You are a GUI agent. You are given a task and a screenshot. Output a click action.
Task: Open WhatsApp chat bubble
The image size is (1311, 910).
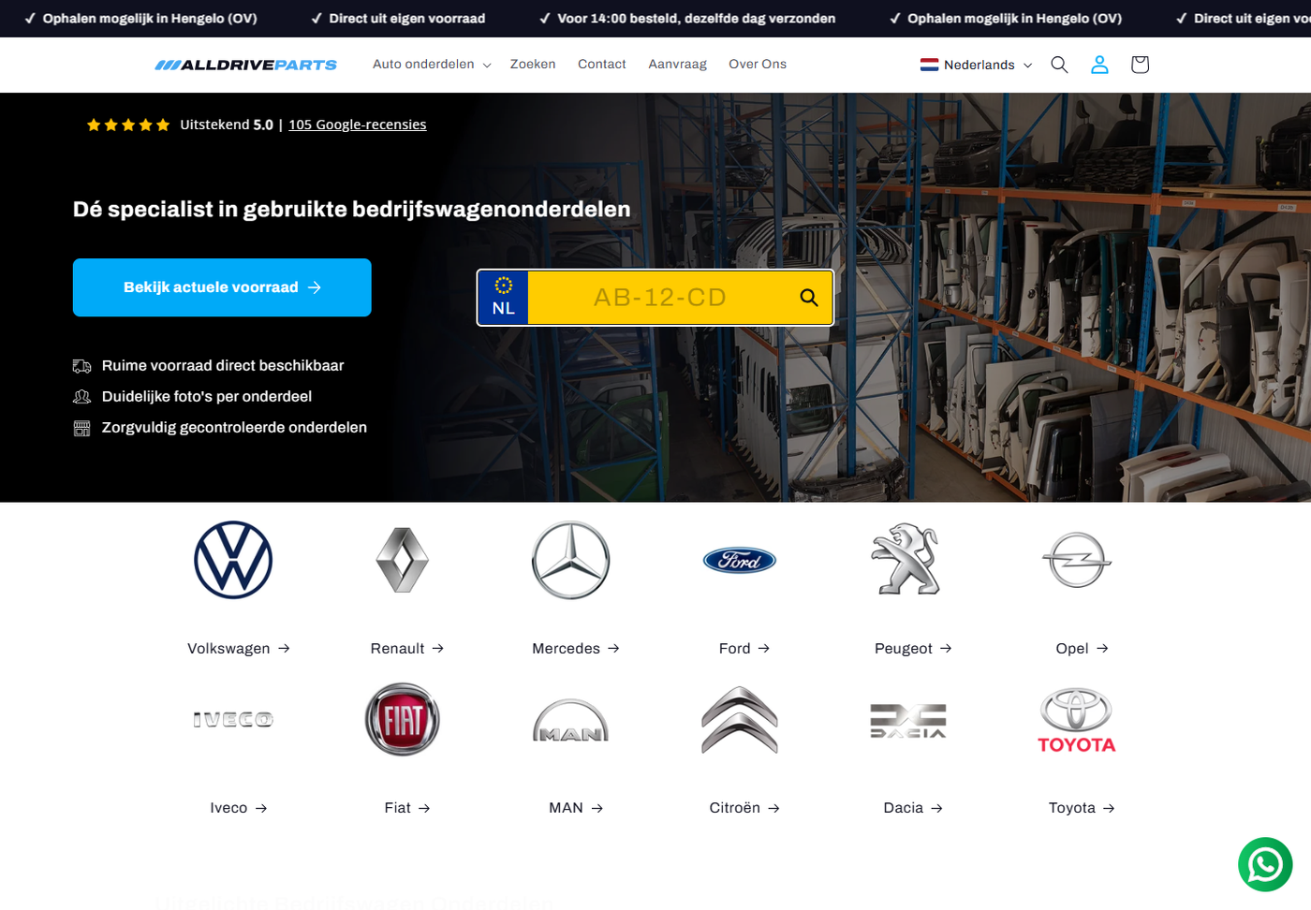pos(1265,864)
